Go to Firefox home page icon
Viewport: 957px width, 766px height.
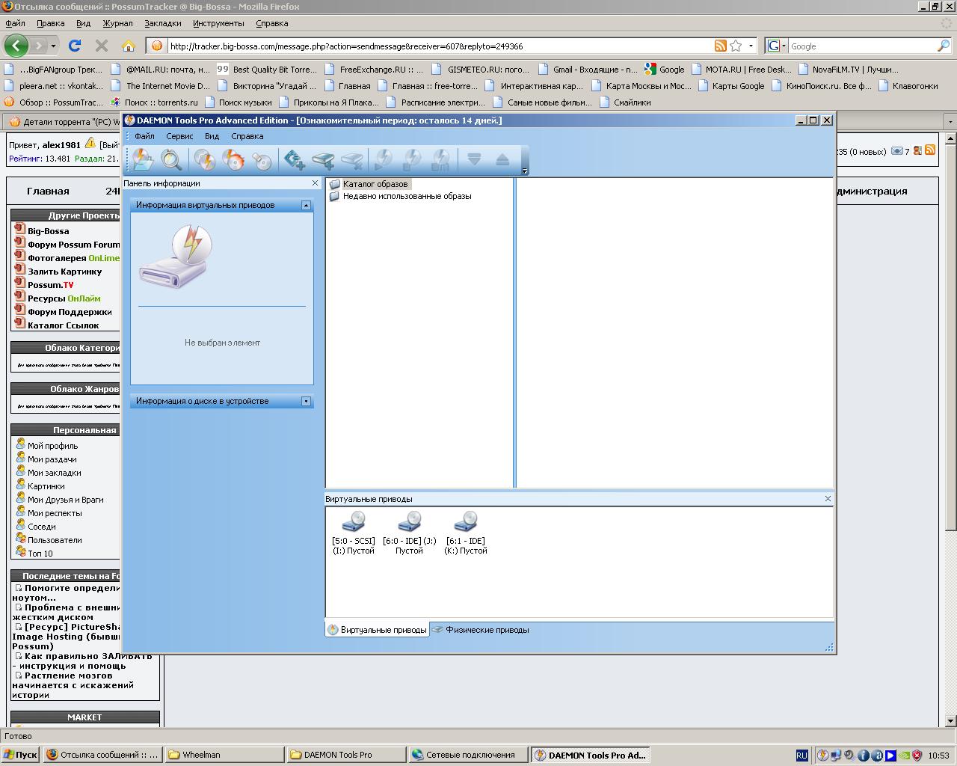(129, 46)
